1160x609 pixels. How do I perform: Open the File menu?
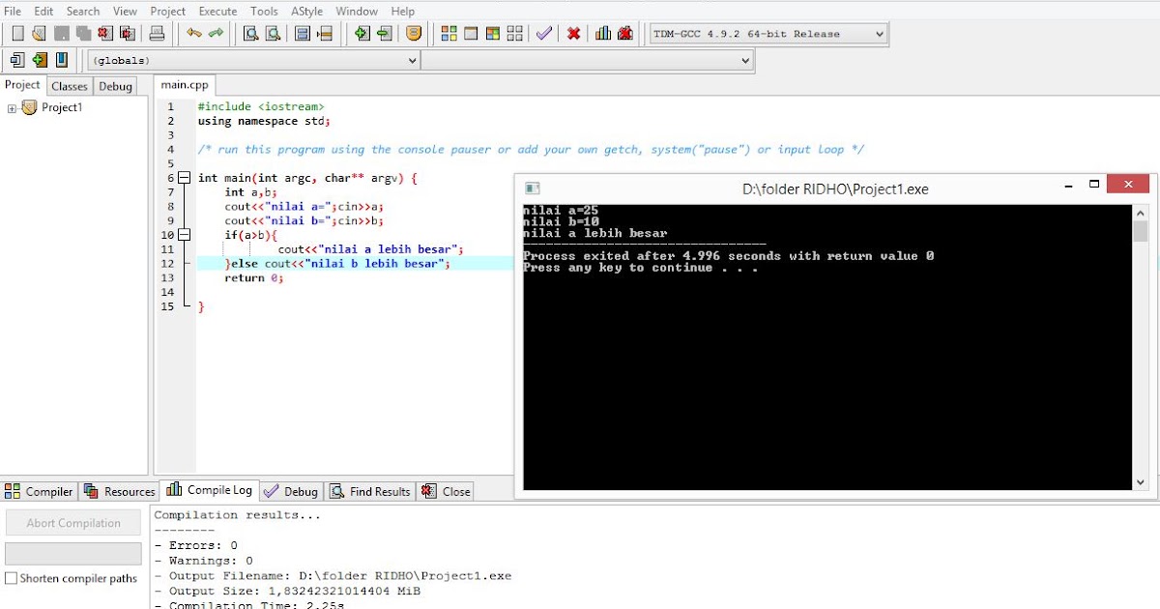(x=13, y=11)
